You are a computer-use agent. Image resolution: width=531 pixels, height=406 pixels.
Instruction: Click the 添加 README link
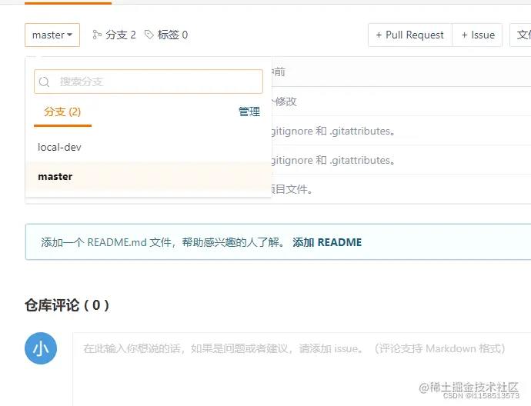click(327, 242)
